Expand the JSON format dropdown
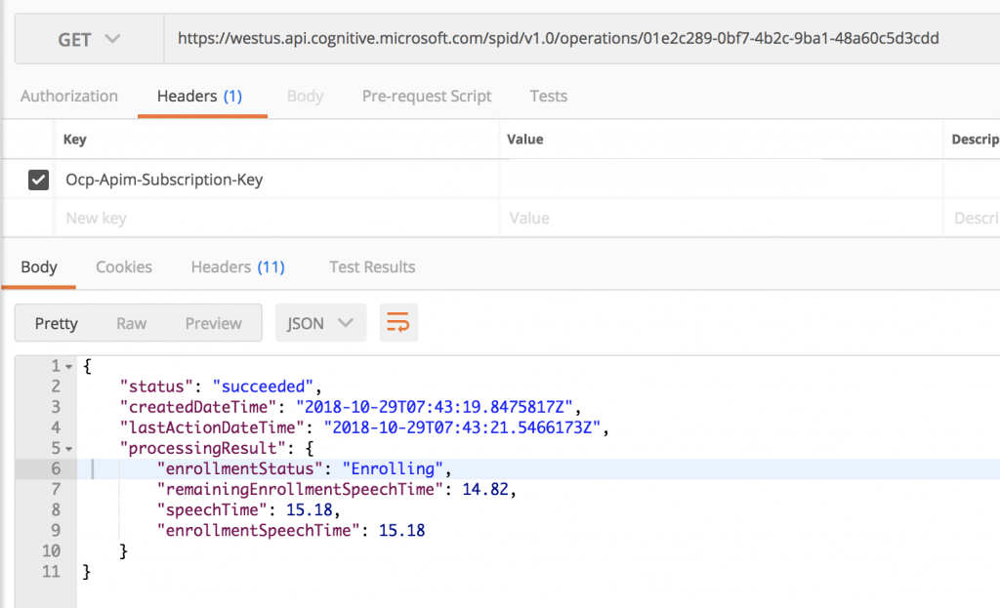 pyautogui.click(x=320, y=323)
